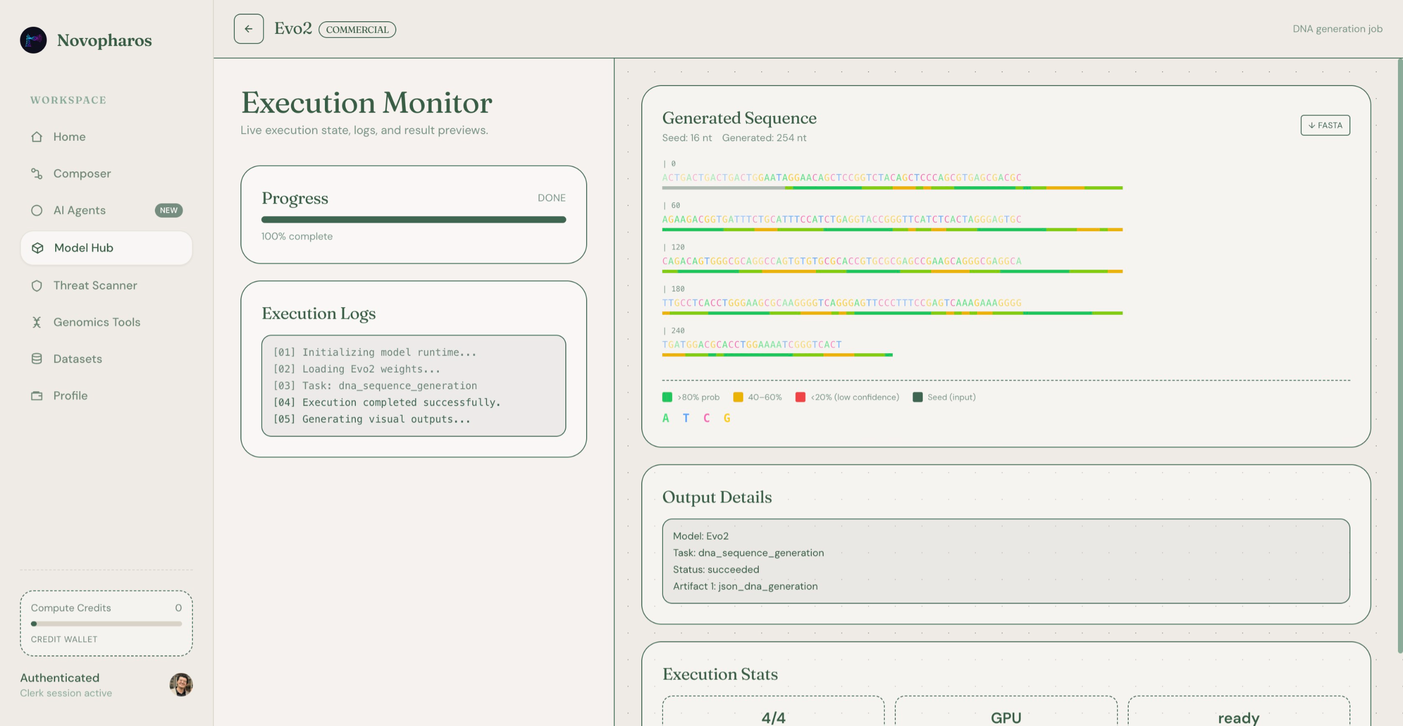Select the Composer icon in the sidebar
The width and height of the screenshot is (1403, 726).
coord(37,173)
